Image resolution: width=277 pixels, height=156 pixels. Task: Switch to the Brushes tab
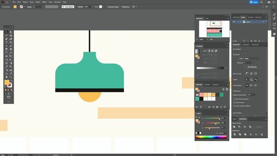click(x=207, y=85)
